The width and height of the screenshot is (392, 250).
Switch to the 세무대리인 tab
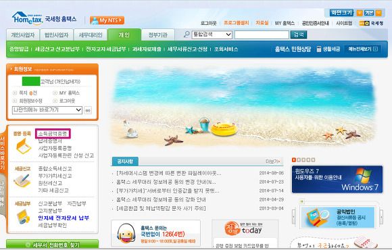click(x=91, y=34)
